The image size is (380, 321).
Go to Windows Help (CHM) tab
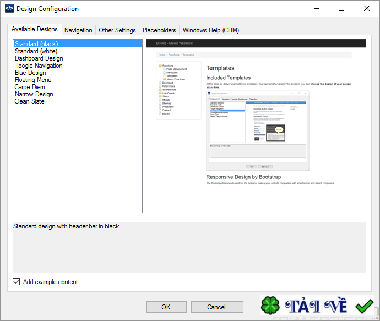click(x=210, y=30)
